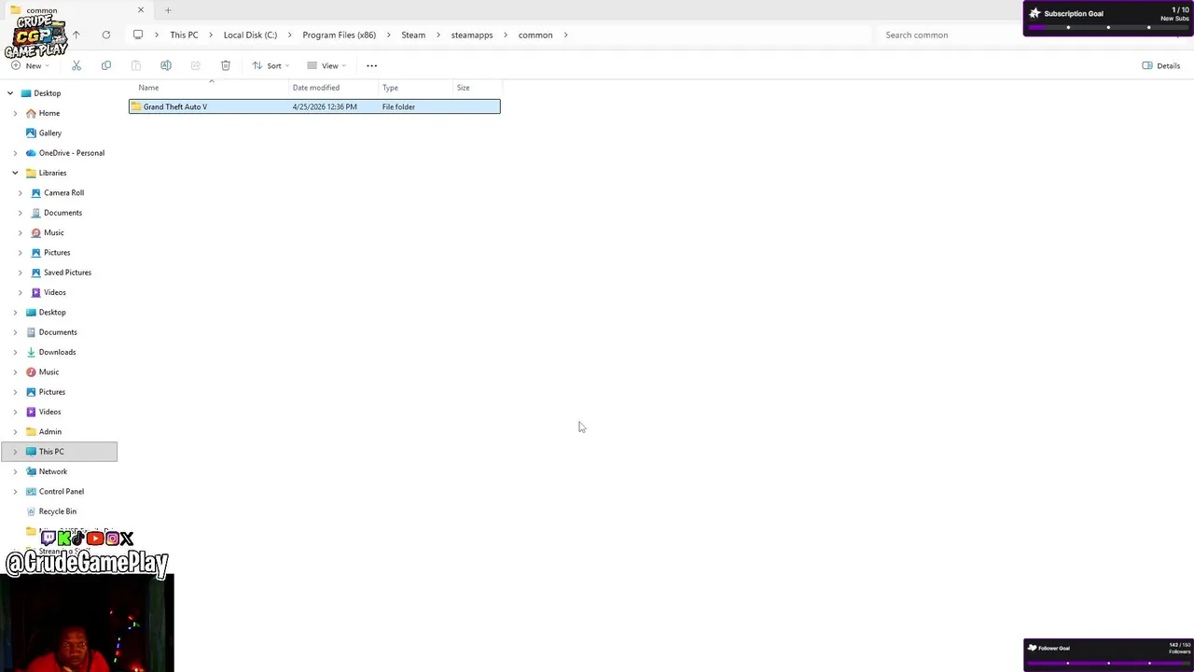Screen dimensions: 1194x672
Task: Click the Cut scissors icon
Action: pos(76,65)
